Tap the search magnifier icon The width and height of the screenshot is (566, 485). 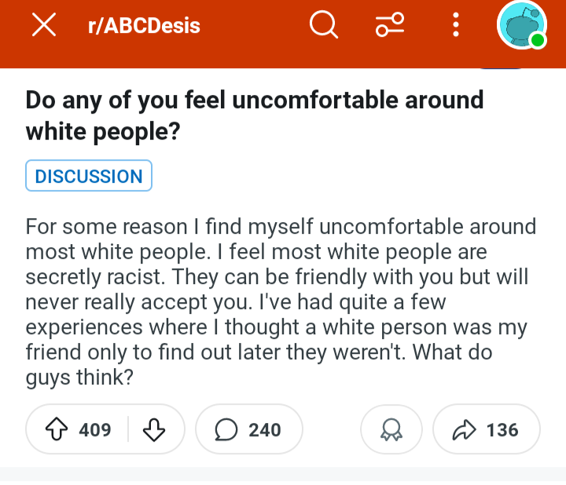point(323,26)
